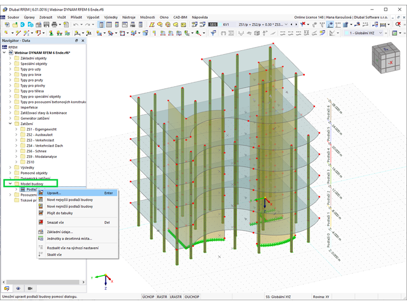Choose Přejít do tabulky context entry
The image size is (407, 305).
(x=78, y=213)
